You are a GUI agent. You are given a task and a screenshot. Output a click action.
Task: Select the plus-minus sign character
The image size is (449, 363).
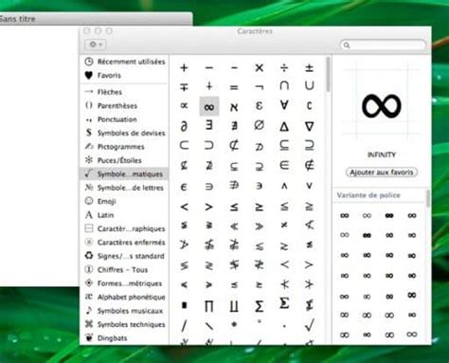point(309,67)
